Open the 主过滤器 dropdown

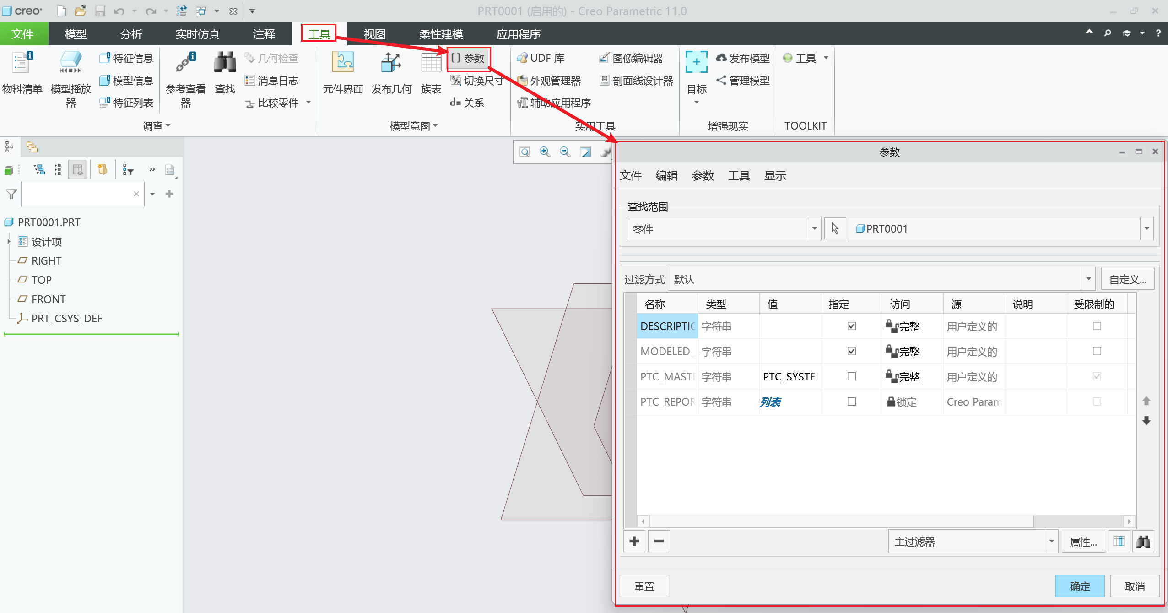[1052, 542]
